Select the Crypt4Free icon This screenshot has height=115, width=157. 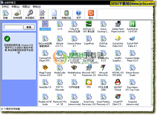pyautogui.click(x=89, y=38)
